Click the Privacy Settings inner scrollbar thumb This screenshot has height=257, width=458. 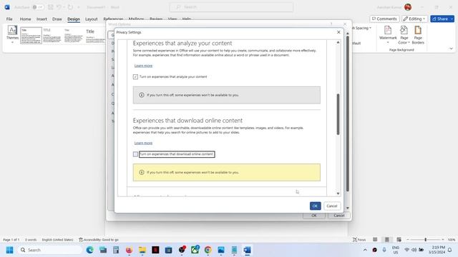point(338,114)
